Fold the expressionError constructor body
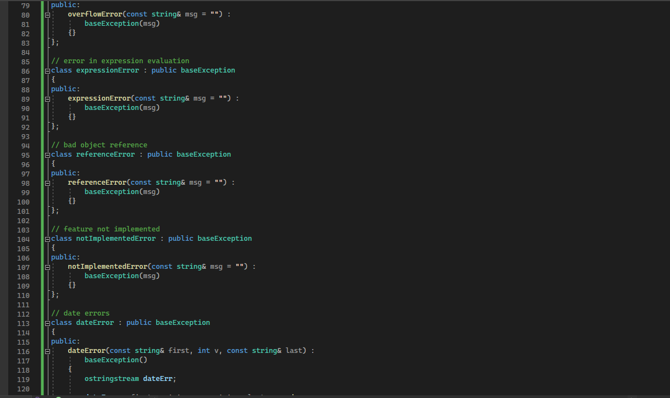The width and height of the screenshot is (670, 398). coord(47,98)
